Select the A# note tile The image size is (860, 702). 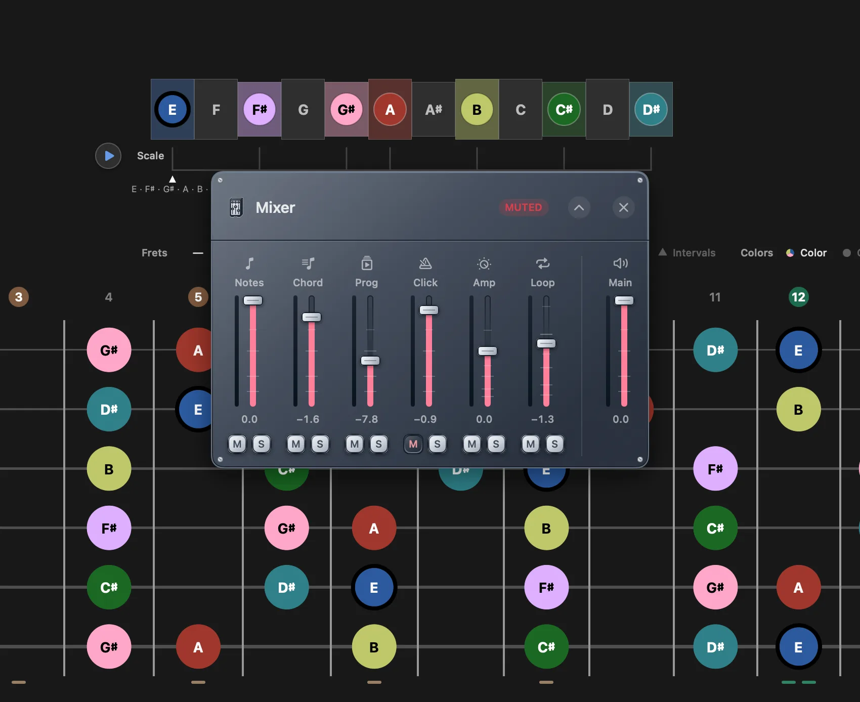click(434, 109)
